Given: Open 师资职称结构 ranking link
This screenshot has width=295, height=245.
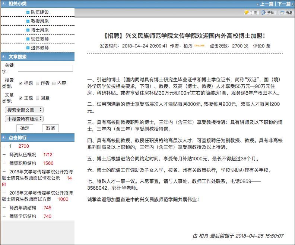Looking at the screenshot, I should click(23, 163).
